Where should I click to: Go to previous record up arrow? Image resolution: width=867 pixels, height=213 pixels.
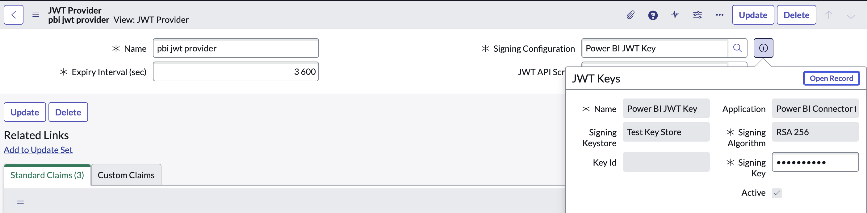click(828, 15)
